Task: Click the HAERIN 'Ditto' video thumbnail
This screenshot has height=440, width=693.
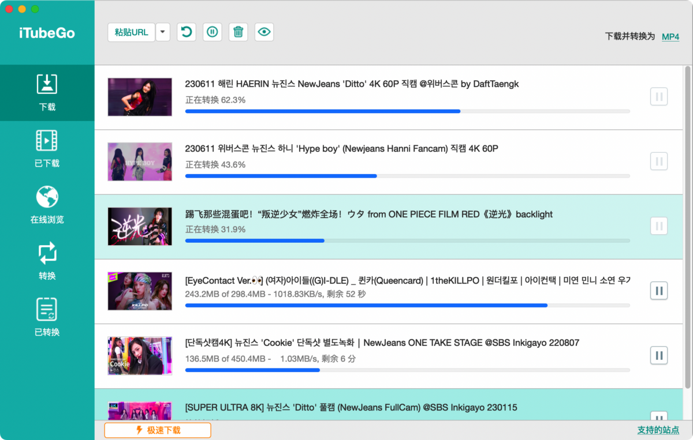Action: [x=140, y=97]
